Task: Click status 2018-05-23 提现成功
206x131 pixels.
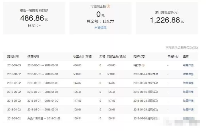Action: [146, 101]
